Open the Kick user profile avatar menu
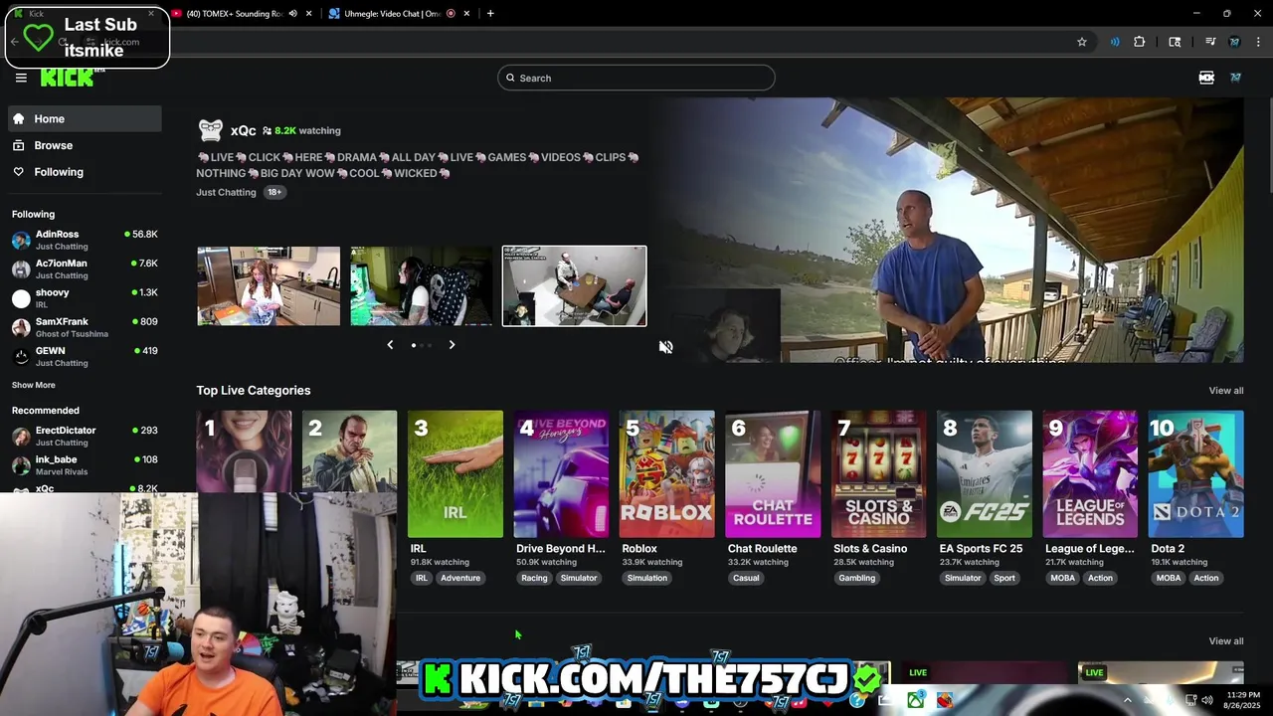 coord(1235,78)
